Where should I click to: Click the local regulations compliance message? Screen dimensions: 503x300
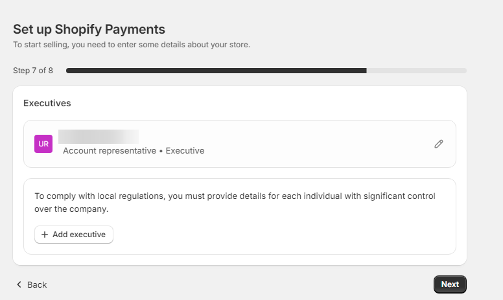pyautogui.click(x=235, y=203)
